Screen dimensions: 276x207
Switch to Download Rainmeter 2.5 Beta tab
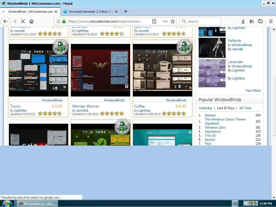point(91,12)
